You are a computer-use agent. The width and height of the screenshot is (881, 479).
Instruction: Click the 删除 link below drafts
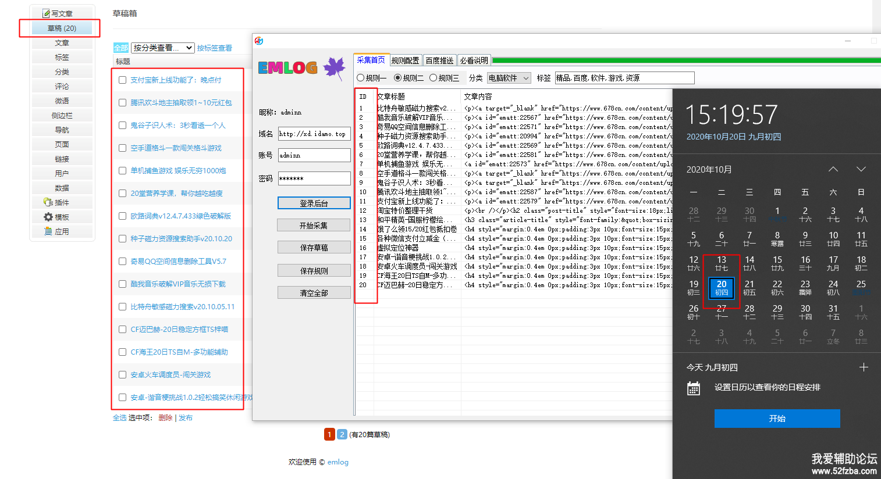tap(165, 417)
